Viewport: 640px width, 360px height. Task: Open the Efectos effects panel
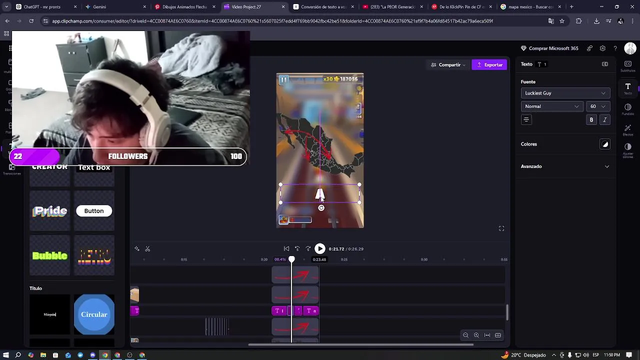pyautogui.click(x=628, y=130)
